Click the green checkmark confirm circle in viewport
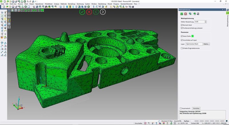 [82, 12]
